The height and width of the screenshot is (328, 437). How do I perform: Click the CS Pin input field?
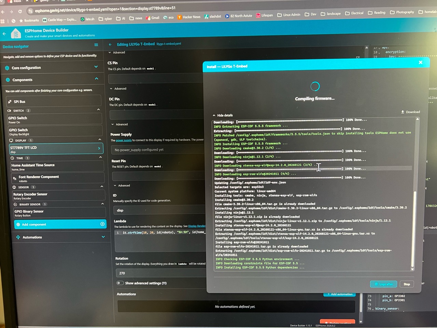(x=156, y=79)
